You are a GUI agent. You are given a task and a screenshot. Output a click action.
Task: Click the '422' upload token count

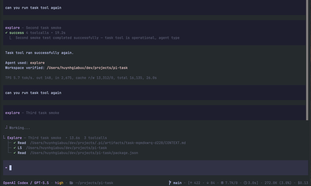click(197, 183)
